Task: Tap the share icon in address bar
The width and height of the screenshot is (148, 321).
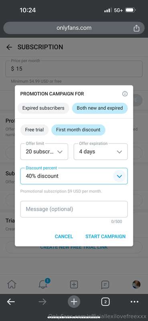Action: [x=136, y=28]
